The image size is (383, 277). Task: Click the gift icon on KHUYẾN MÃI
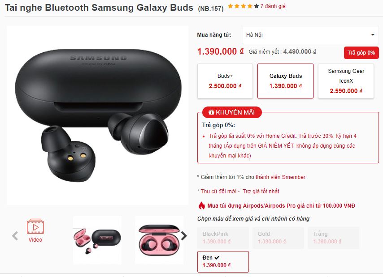click(x=211, y=112)
